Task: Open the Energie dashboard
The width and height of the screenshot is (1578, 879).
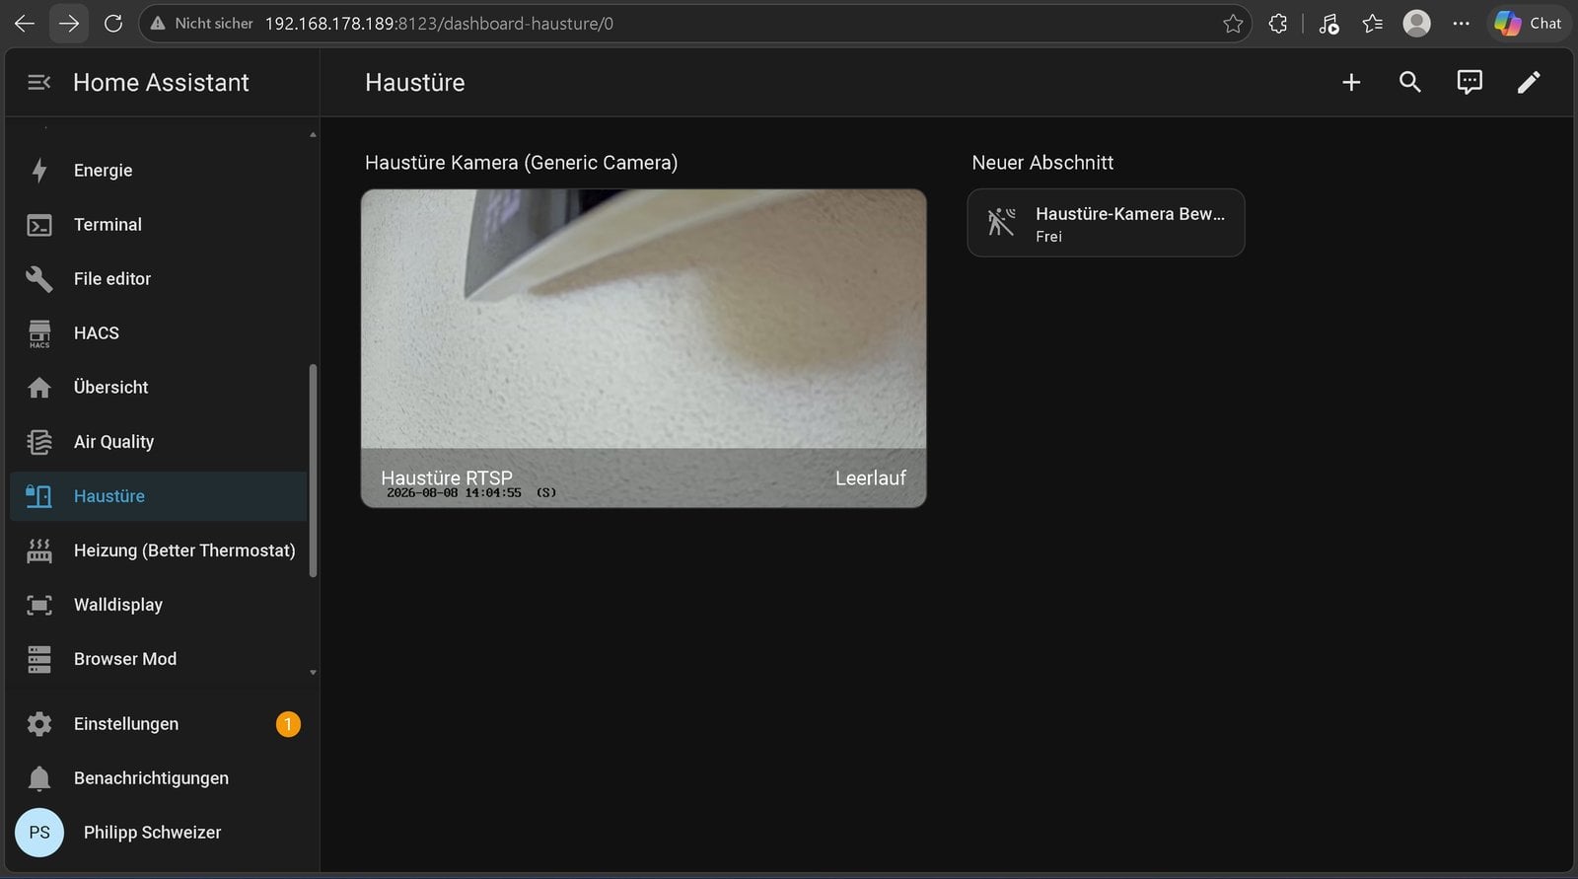Action: tap(159, 171)
